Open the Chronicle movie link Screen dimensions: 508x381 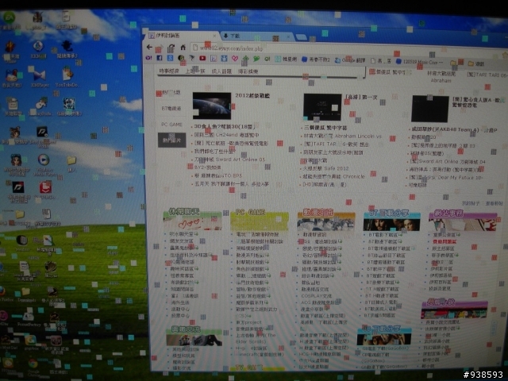click(333, 176)
